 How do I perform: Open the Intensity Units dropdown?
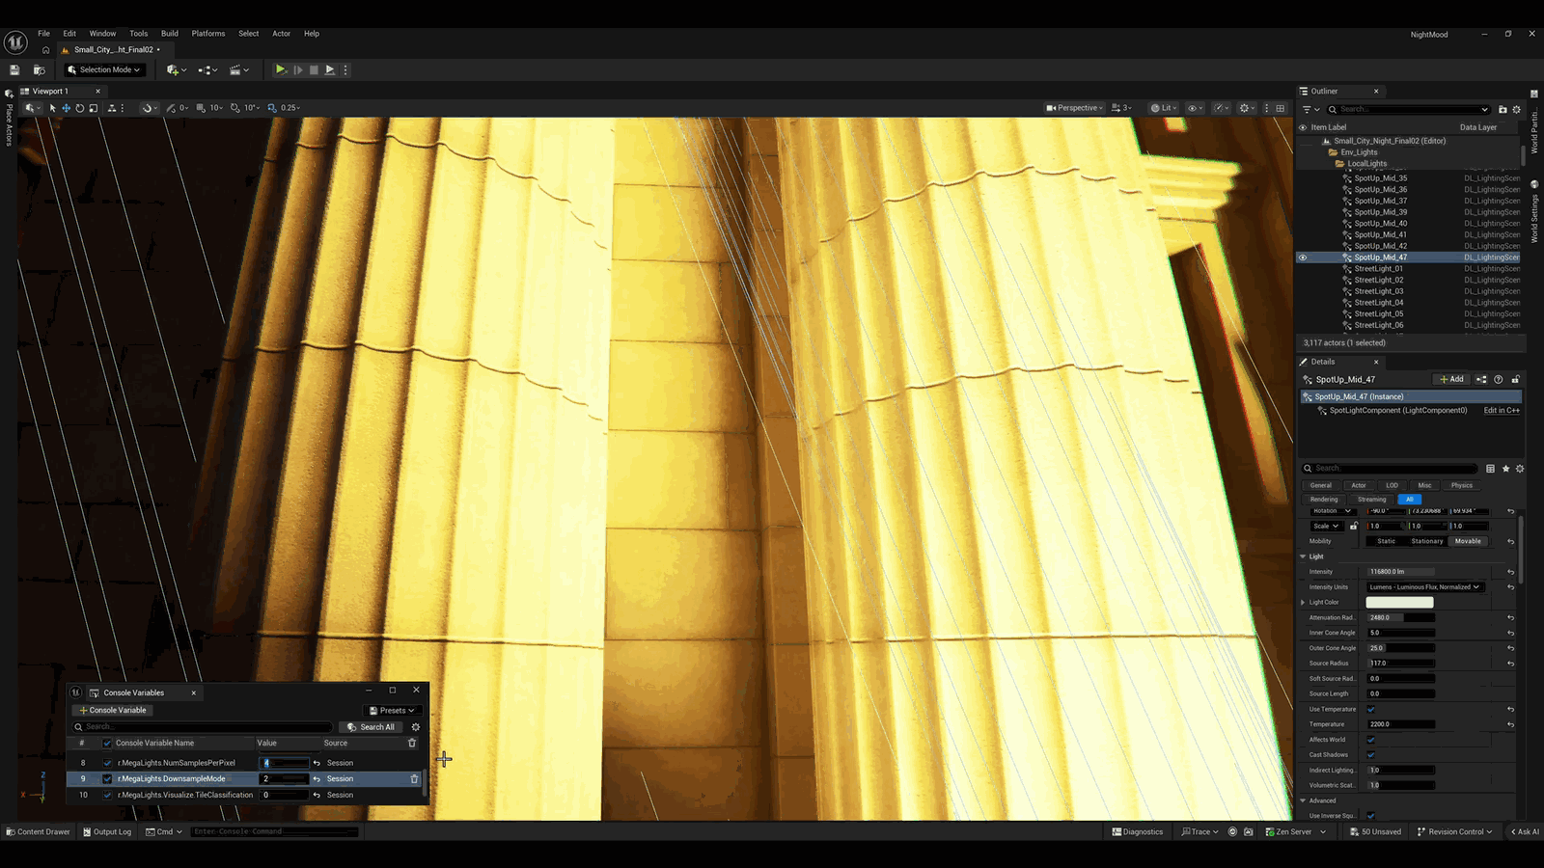(1425, 587)
